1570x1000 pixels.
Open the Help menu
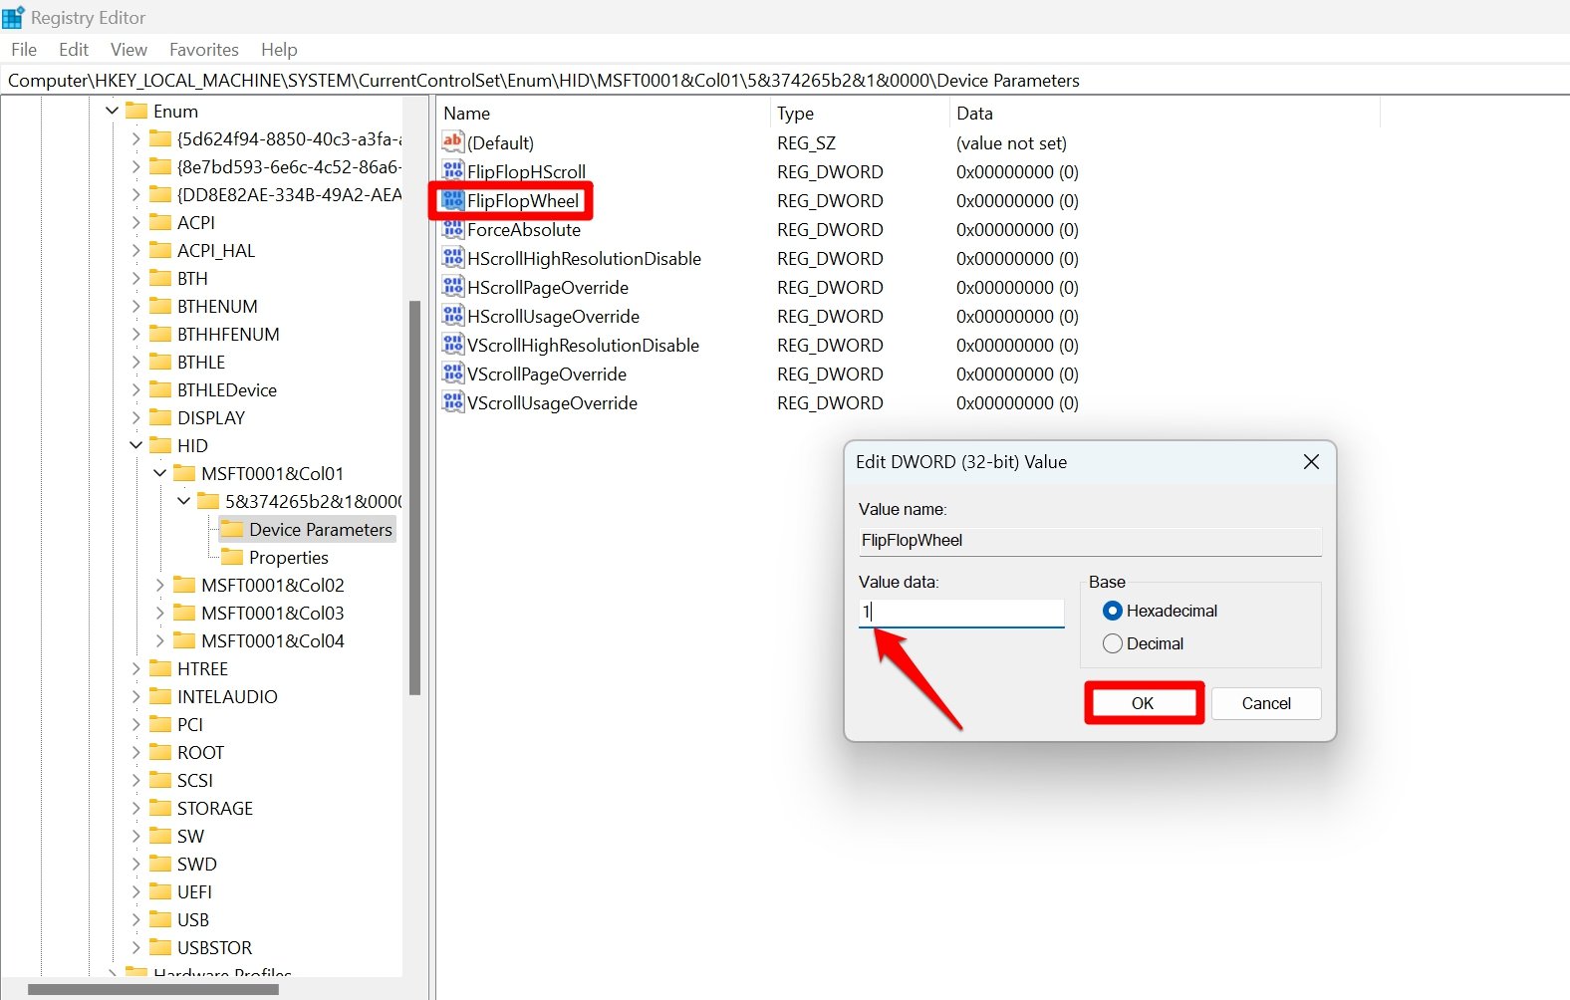click(279, 49)
